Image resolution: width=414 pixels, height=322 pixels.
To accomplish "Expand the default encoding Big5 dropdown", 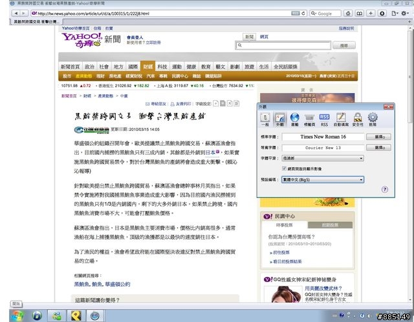I will point(323,179).
